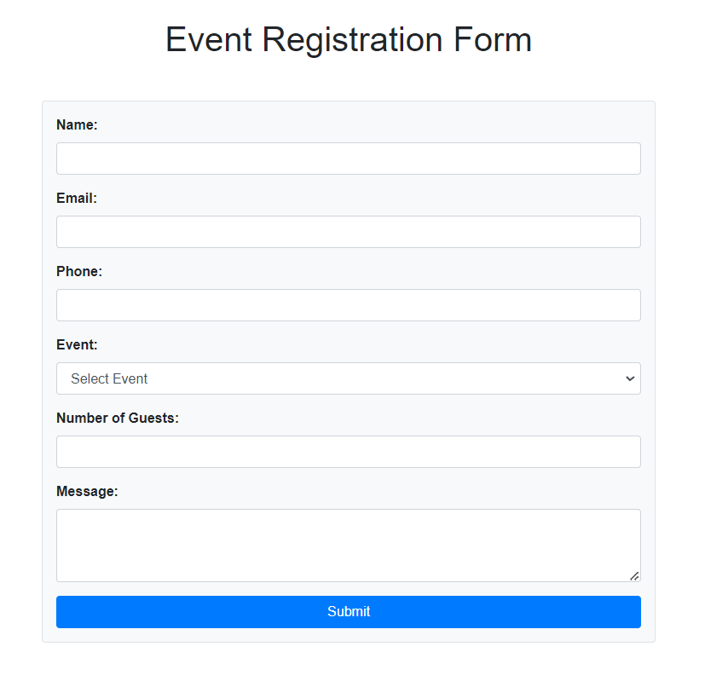The image size is (705, 687).
Task: Focus the Email input field
Action: click(349, 232)
